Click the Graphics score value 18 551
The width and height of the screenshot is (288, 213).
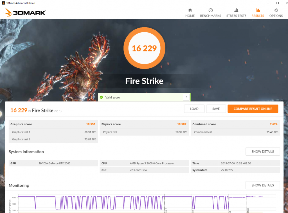coord(91,124)
